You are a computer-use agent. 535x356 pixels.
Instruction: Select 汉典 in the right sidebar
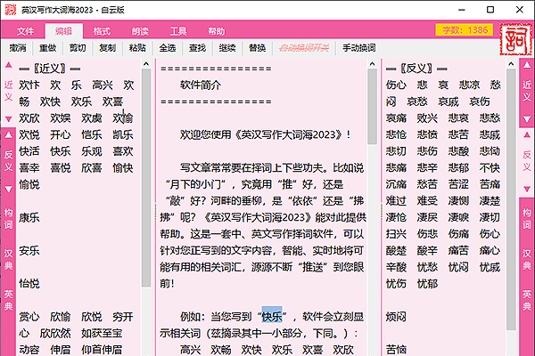point(527,259)
